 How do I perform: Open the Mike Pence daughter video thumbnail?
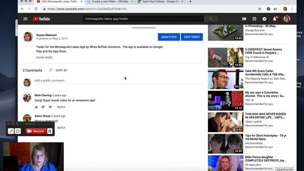coord(226,163)
